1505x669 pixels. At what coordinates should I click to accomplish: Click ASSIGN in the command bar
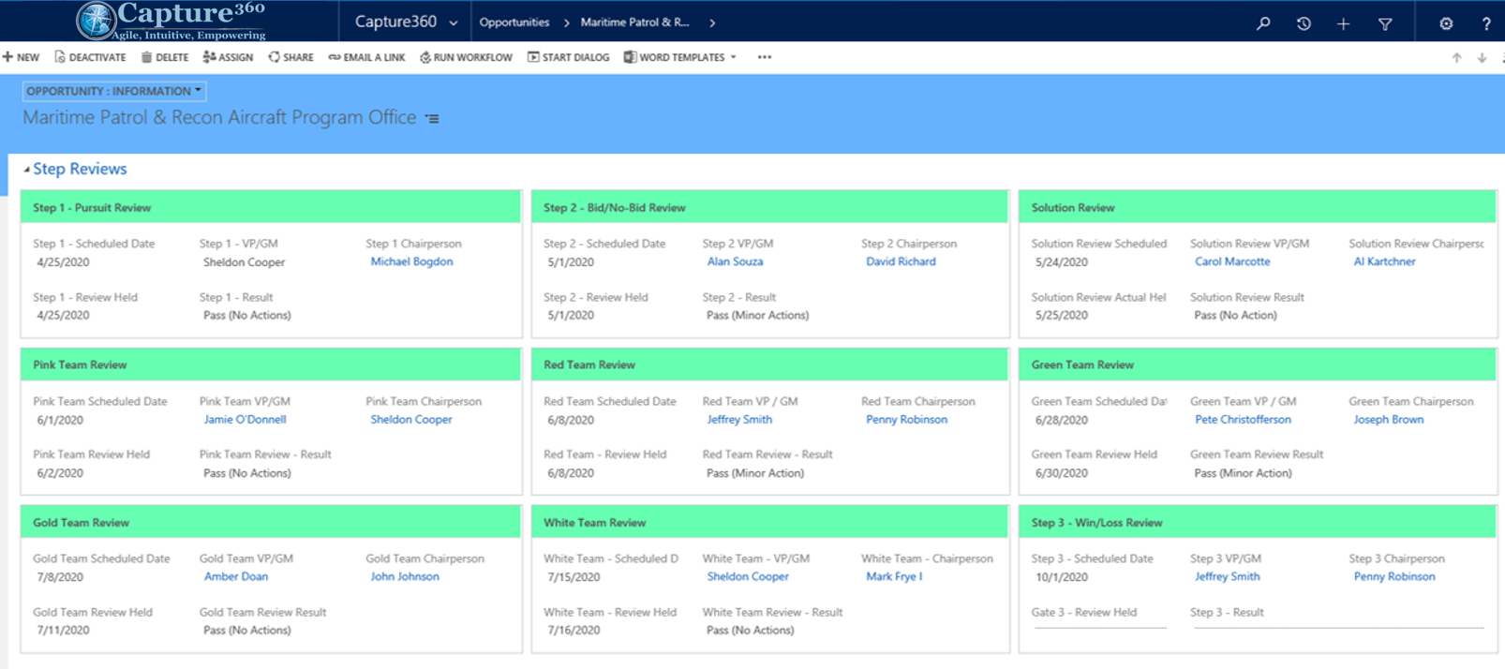click(228, 57)
